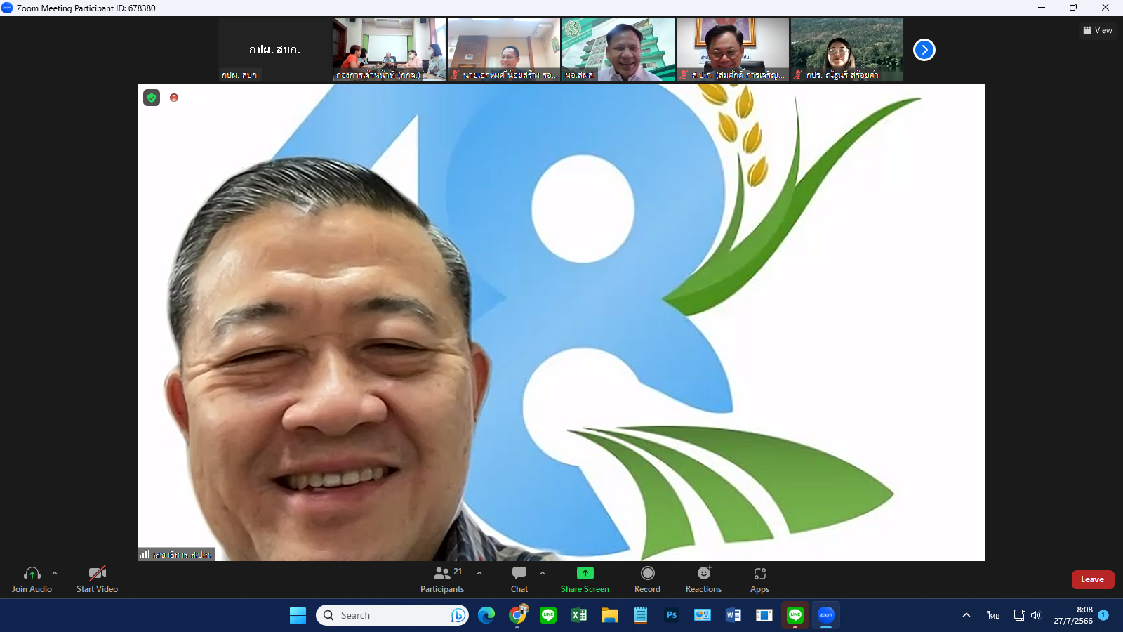
Task: Start sharing with Share Screen
Action: tap(585, 580)
